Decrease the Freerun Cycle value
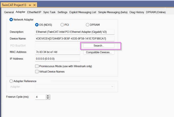This screenshot has width=174, height=117. [x=48, y=98]
